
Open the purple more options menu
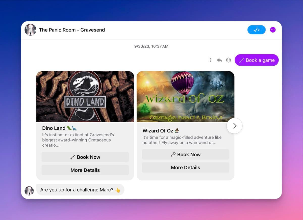(x=273, y=30)
